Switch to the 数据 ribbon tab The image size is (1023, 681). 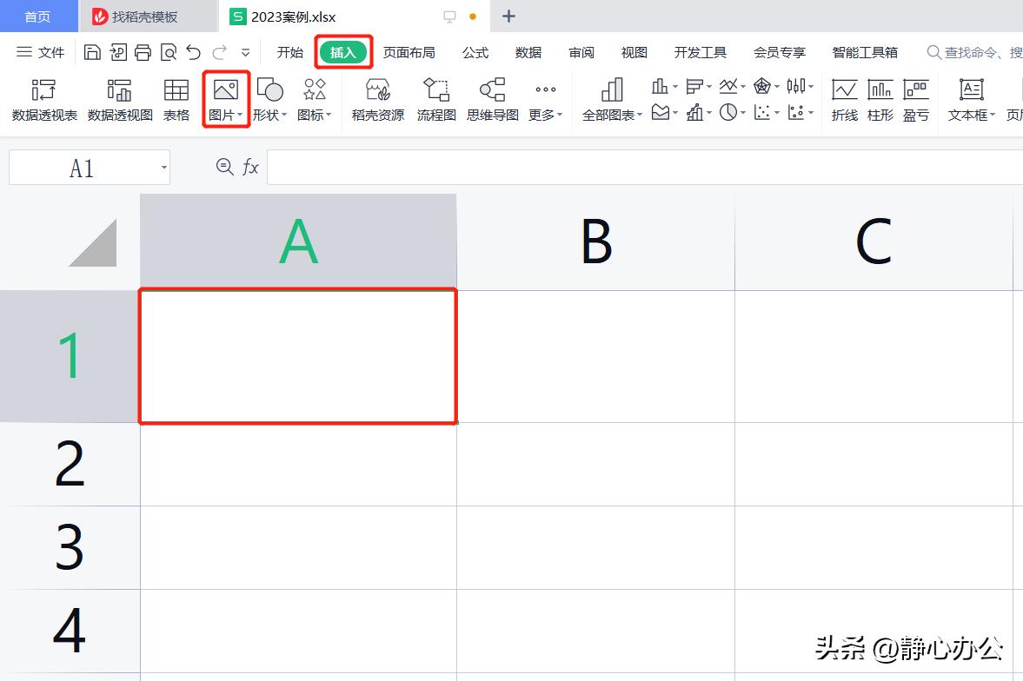528,52
